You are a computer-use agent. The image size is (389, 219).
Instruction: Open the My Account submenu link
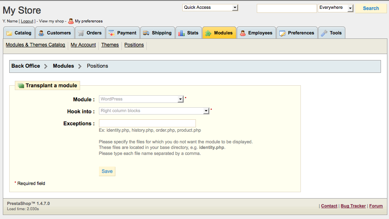click(83, 45)
